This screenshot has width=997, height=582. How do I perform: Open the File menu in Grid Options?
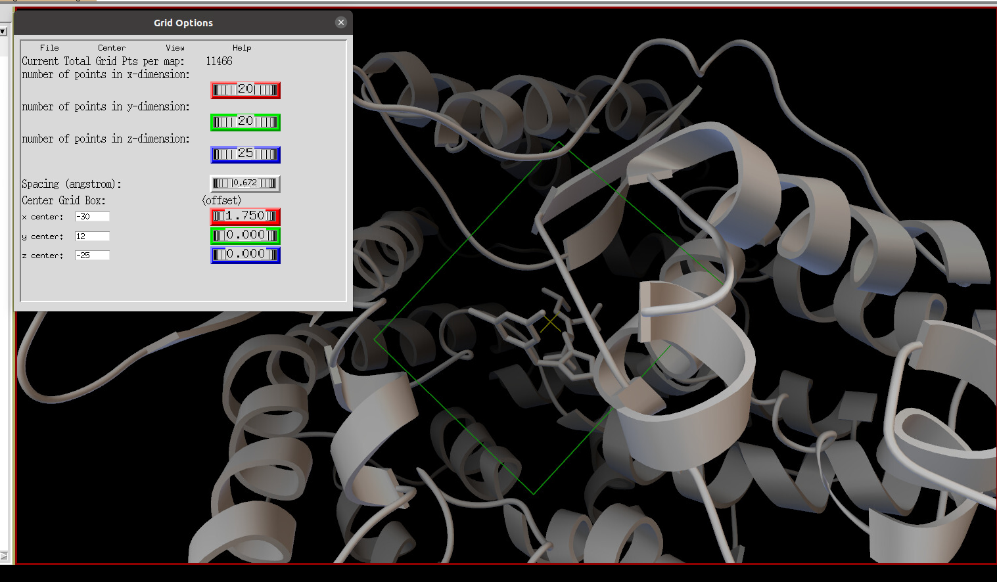49,48
